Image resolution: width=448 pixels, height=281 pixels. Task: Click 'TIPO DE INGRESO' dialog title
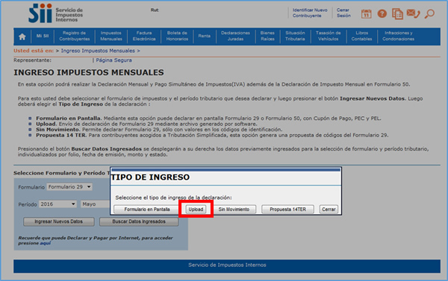coord(150,177)
